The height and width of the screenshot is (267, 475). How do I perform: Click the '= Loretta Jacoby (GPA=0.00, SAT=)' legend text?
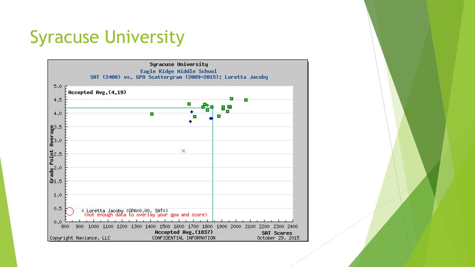[x=124, y=210]
